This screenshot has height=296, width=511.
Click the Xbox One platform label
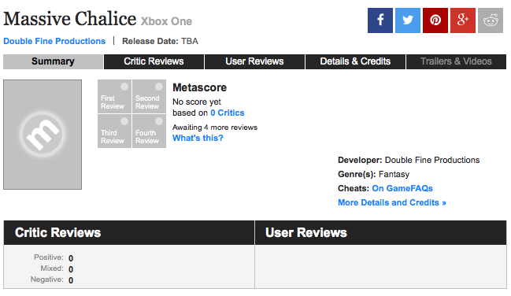coord(166,21)
